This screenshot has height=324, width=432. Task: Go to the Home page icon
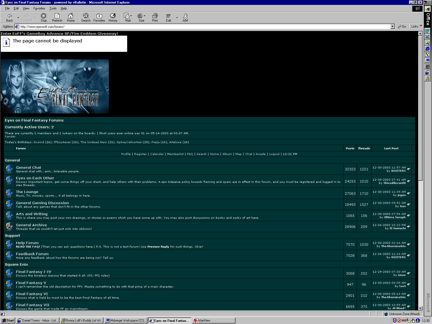(x=71, y=18)
